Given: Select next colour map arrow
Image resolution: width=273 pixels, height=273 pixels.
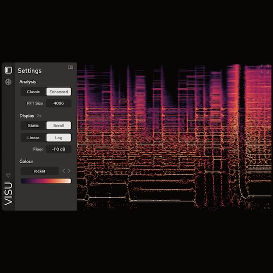Looking at the screenshot, I should point(69,171).
